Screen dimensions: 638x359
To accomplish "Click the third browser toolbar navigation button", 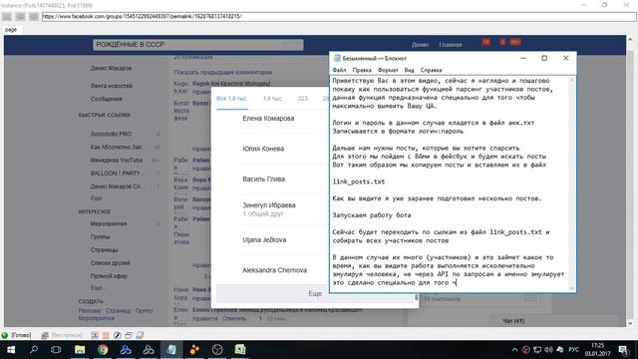I will point(34,17).
